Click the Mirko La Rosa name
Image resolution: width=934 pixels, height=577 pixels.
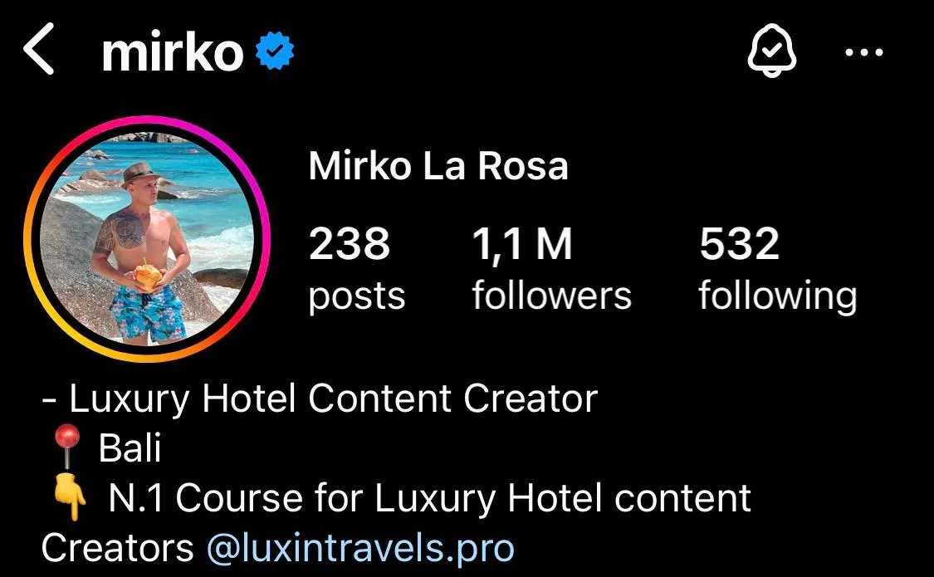438,165
